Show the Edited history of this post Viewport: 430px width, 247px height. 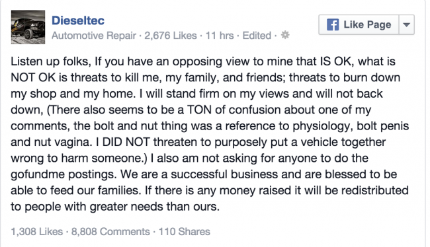257,36
